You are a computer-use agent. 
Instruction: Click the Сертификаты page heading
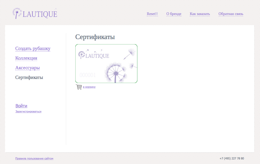(95, 37)
